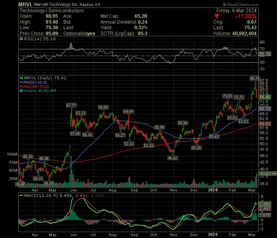Click the 55.18 RSI axis value tag
The height and width of the screenshot is (238, 277).
click(x=265, y=54)
